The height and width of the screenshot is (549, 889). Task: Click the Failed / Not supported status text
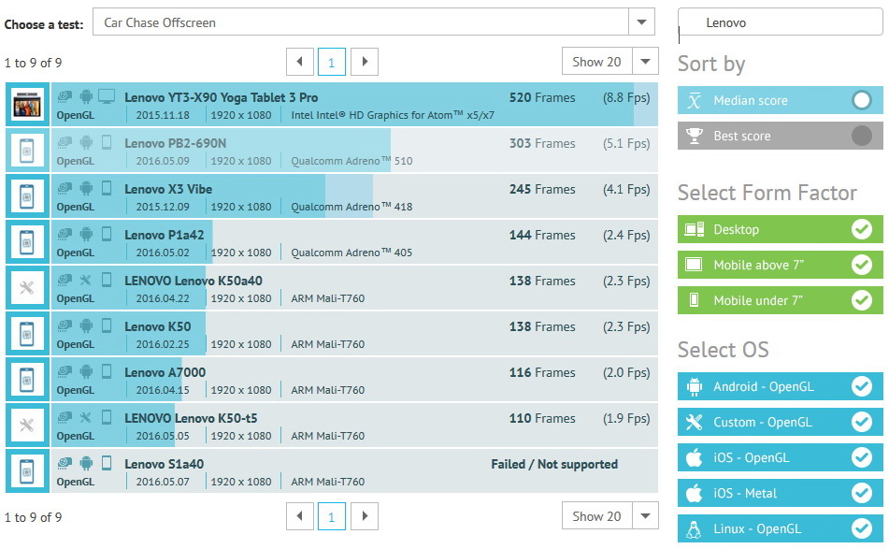[x=554, y=465]
